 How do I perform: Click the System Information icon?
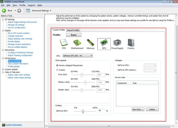pyautogui.click(x=4, y=125)
